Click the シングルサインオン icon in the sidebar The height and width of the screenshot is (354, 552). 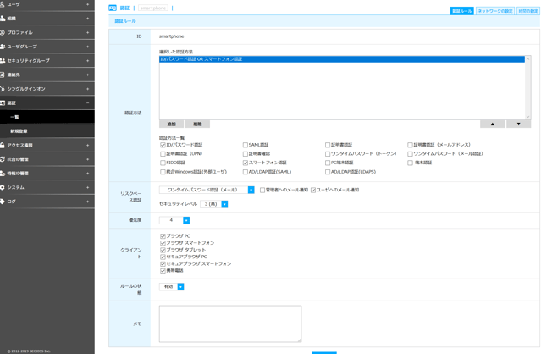tap(3, 89)
